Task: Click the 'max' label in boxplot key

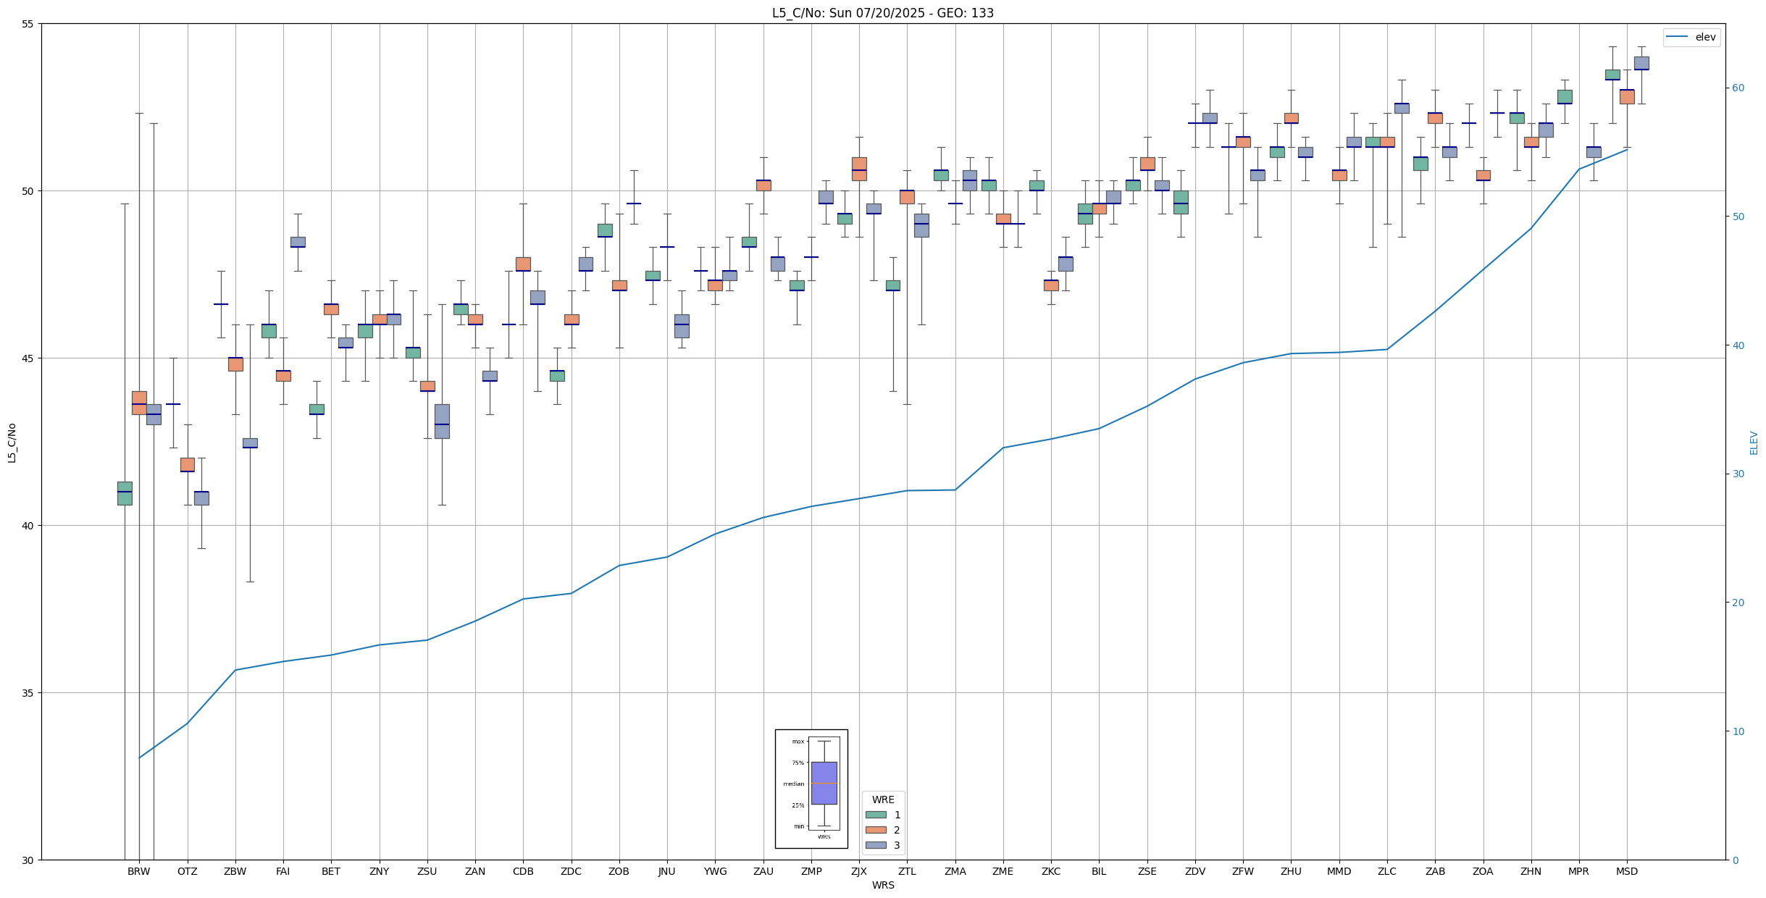Action: [798, 742]
